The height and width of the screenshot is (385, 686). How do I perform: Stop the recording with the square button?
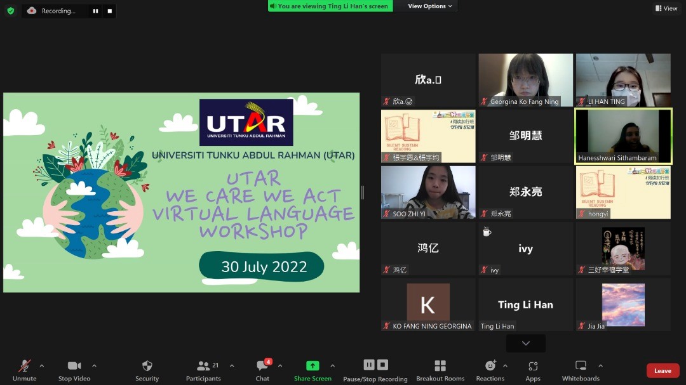click(382, 365)
